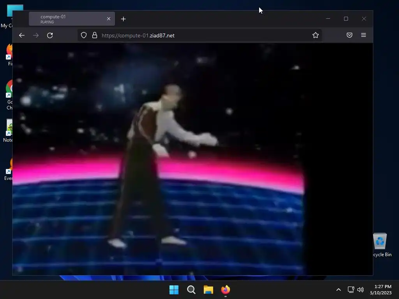Bookmark this page with the star
Screen dimensions: 399x299
316,35
